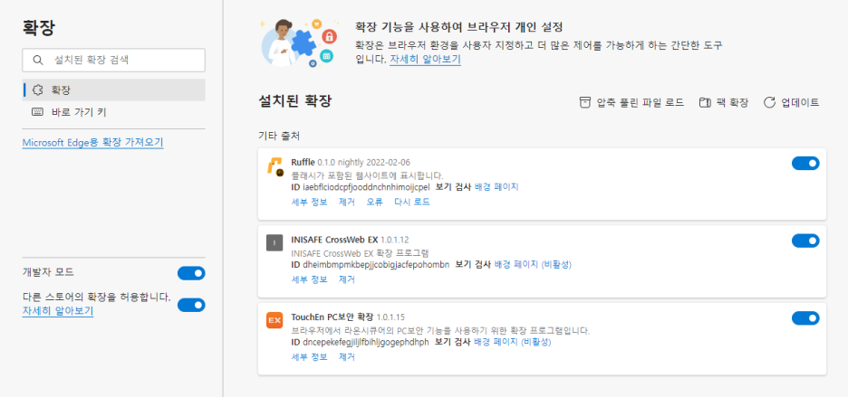
Task: Click the TouchEn PC보안 확장 1.0.1.15 title
Action: pyautogui.click(x=348, y=317)
